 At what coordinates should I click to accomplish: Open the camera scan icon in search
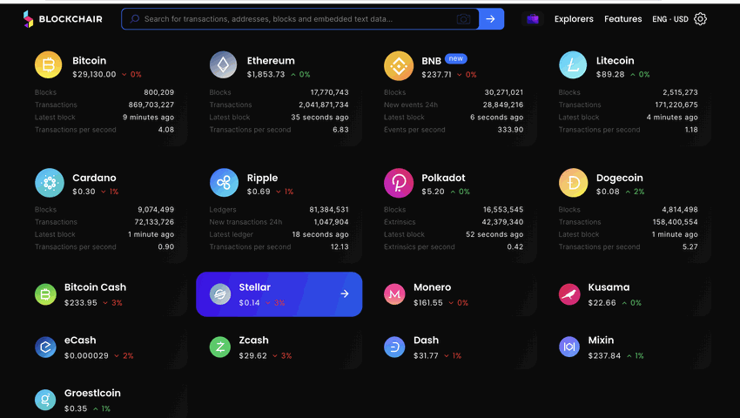point(463,19)
